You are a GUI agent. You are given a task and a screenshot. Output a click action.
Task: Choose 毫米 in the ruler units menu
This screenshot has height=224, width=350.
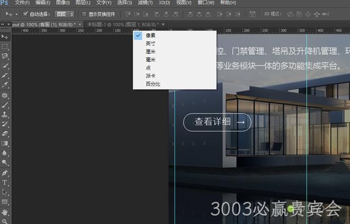[x=174, y=60]
